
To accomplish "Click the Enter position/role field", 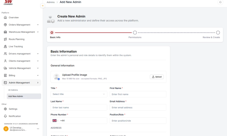I will [138, 120].
